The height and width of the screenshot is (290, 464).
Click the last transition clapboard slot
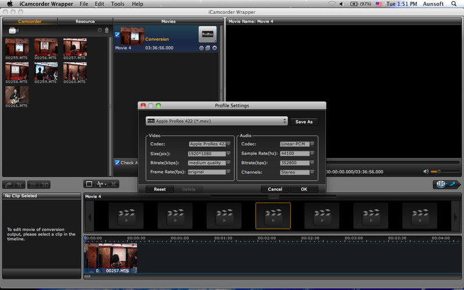tap(419, 216)
